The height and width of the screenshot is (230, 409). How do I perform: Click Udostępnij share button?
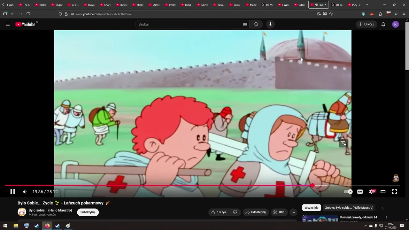click(x=256, y=212)
